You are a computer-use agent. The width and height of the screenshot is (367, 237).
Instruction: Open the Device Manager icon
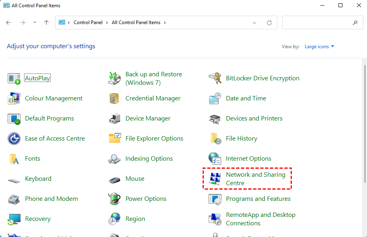pos(115,118)
